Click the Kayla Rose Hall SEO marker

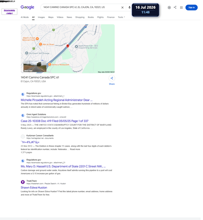(x=76, y=47)
